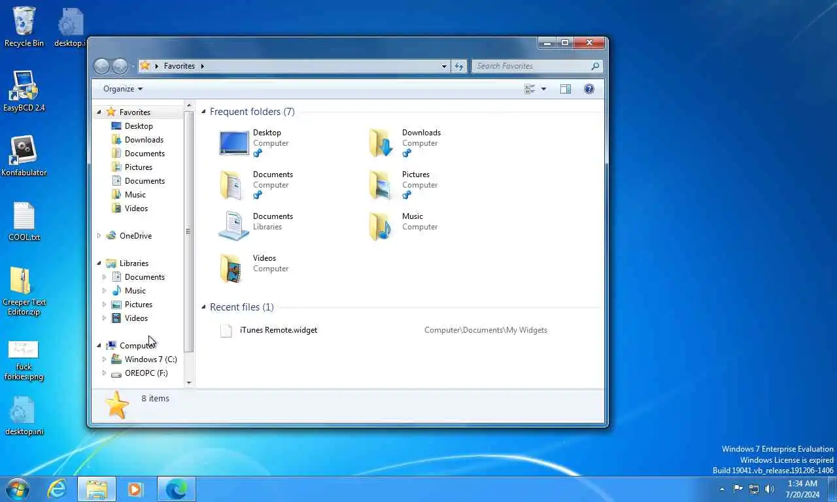Collapse the Libraries tree node

coord(99,263)
